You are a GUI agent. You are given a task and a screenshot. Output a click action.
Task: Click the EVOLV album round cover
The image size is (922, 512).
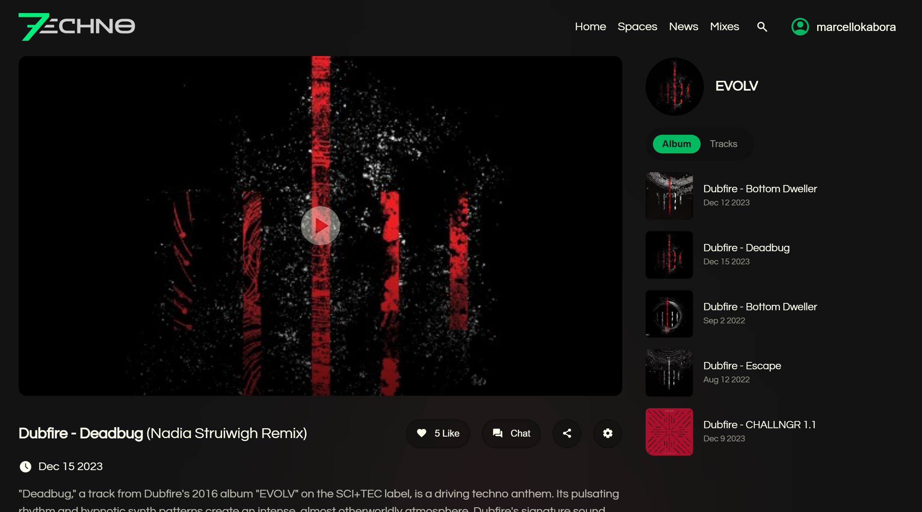click(674, 86)
